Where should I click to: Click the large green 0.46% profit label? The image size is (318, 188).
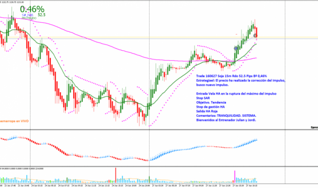point(32,9)
